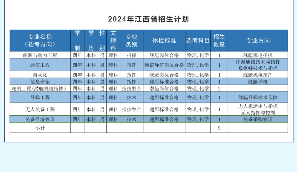Click the 轮机工程(潜艇机电指挥) cell

(40, 88)
